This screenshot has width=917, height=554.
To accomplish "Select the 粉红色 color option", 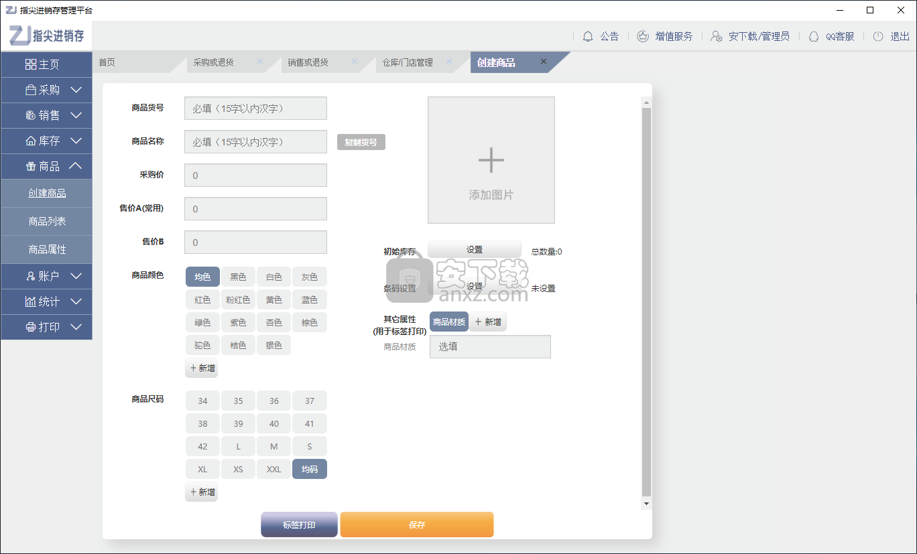I will [x=238, y=299].
